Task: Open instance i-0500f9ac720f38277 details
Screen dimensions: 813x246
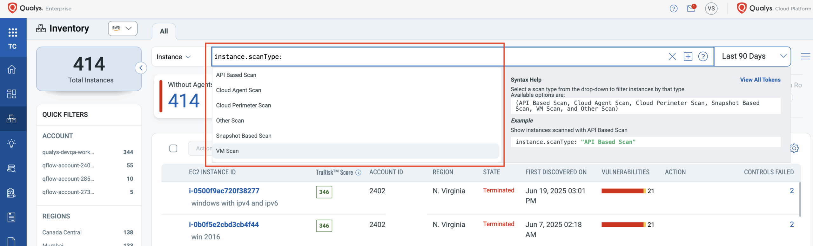Action: [x=224, y=191]
